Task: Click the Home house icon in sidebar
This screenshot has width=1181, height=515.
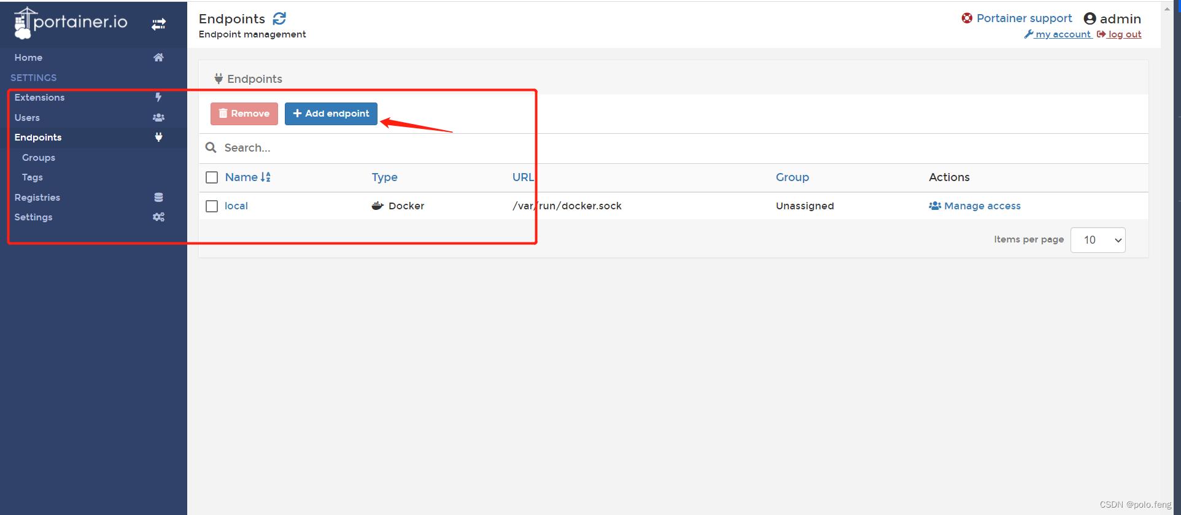Action: tap(158, 58)
